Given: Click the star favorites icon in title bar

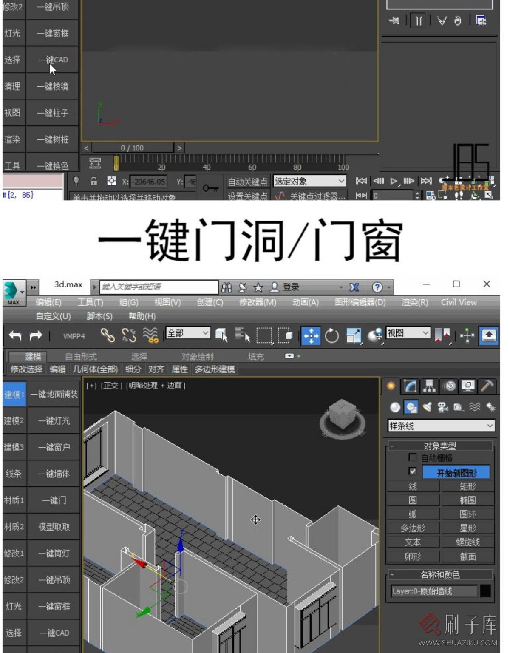Looking at the screenshot, I should point(258,287).
